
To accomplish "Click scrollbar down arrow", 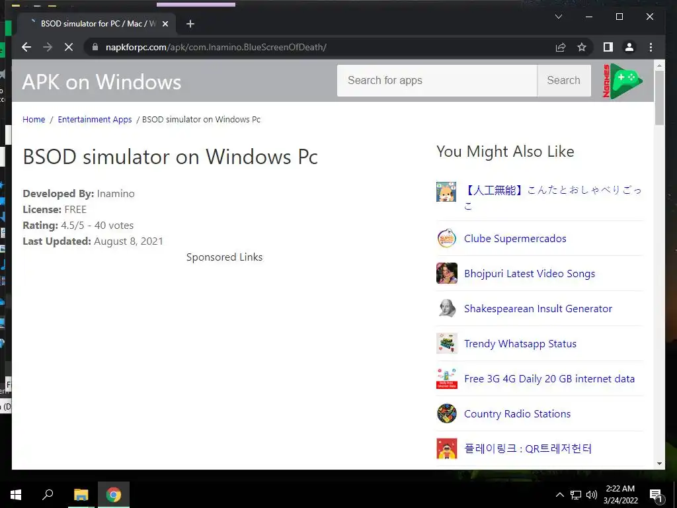I will (659, 464).
